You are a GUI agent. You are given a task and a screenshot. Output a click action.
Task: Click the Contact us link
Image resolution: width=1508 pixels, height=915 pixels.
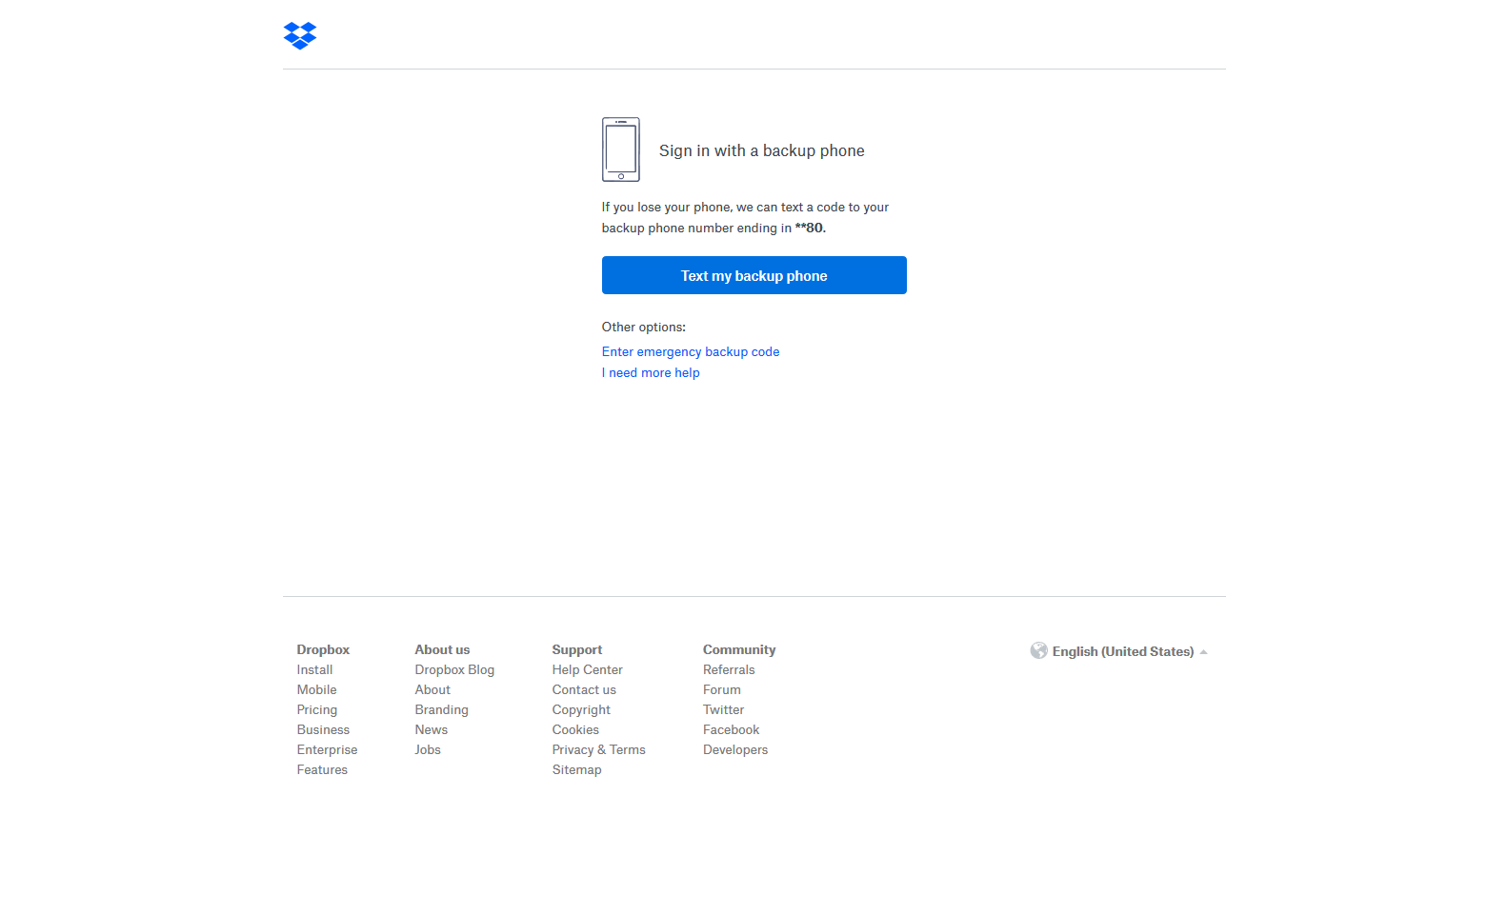584,689
